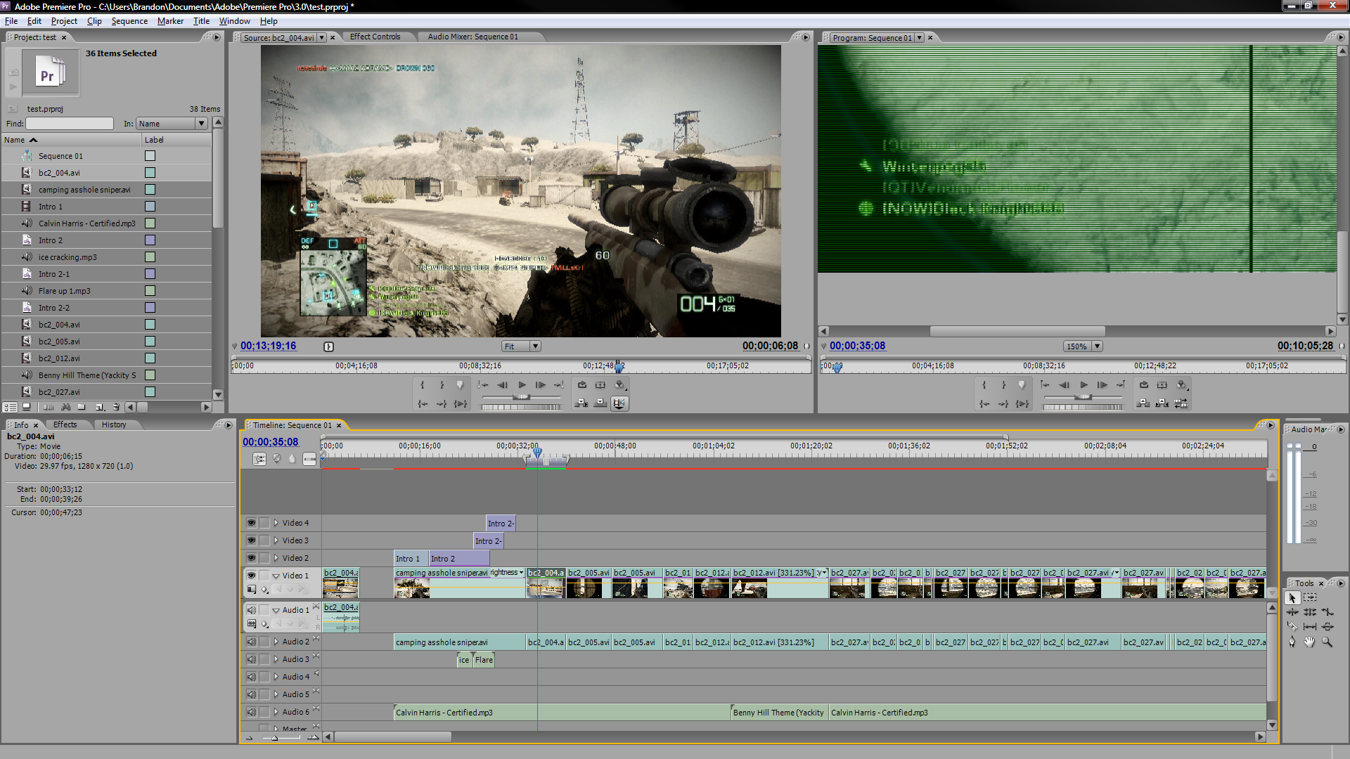Collapse the Audio 1 track
Screen dimensions: 1350x759
(276, 610)
